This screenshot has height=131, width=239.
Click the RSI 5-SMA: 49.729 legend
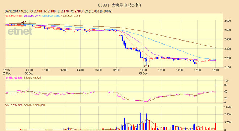tap(32, 78)
